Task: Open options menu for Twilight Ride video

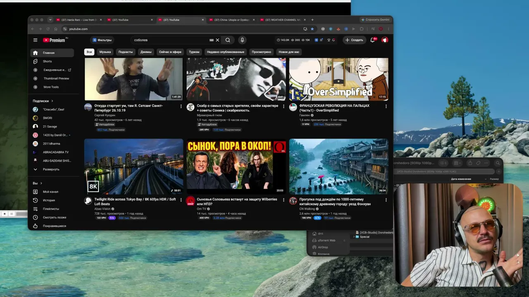Action: (181, 200)
